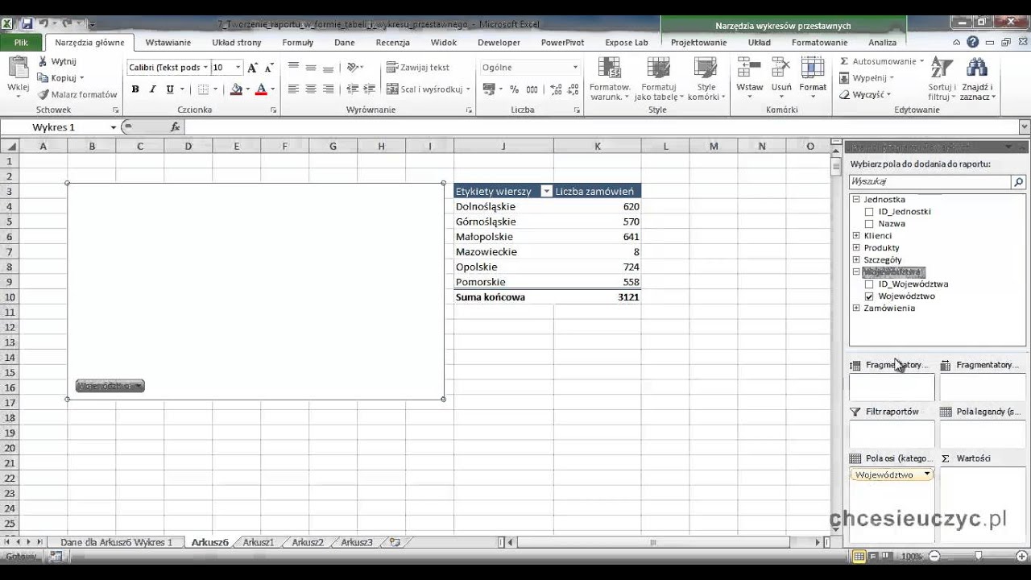Click the Malarz formatów format painter

click(x=77, y=94)
